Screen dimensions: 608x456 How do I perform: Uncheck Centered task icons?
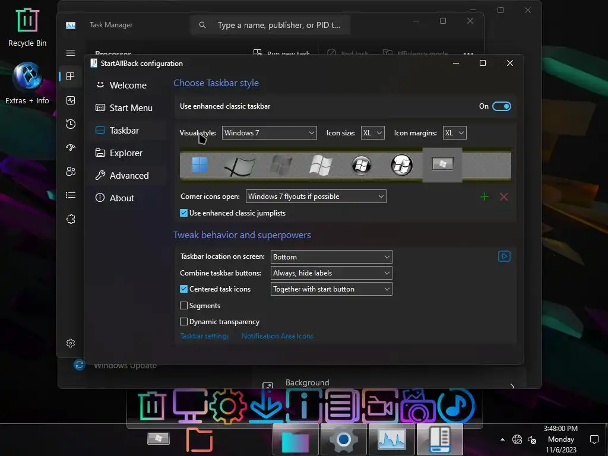pyautogui.click(x=184, y=289)
